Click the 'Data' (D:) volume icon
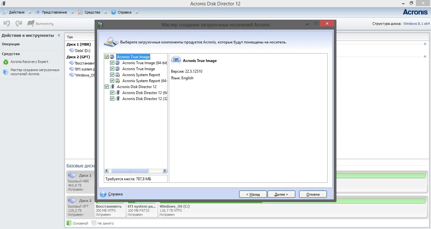 pyautogui.click(x=72, y=50)
